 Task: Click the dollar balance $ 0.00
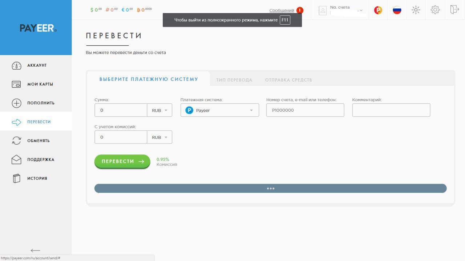96,10
